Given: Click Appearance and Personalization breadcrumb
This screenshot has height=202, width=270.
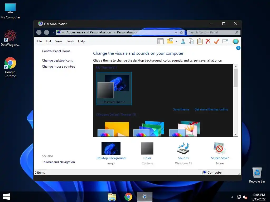Looking at the screenshot, I should 89,32.
